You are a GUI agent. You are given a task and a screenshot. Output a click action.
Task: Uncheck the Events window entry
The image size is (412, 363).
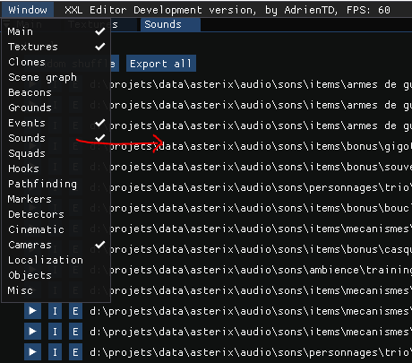pos(56,123)
